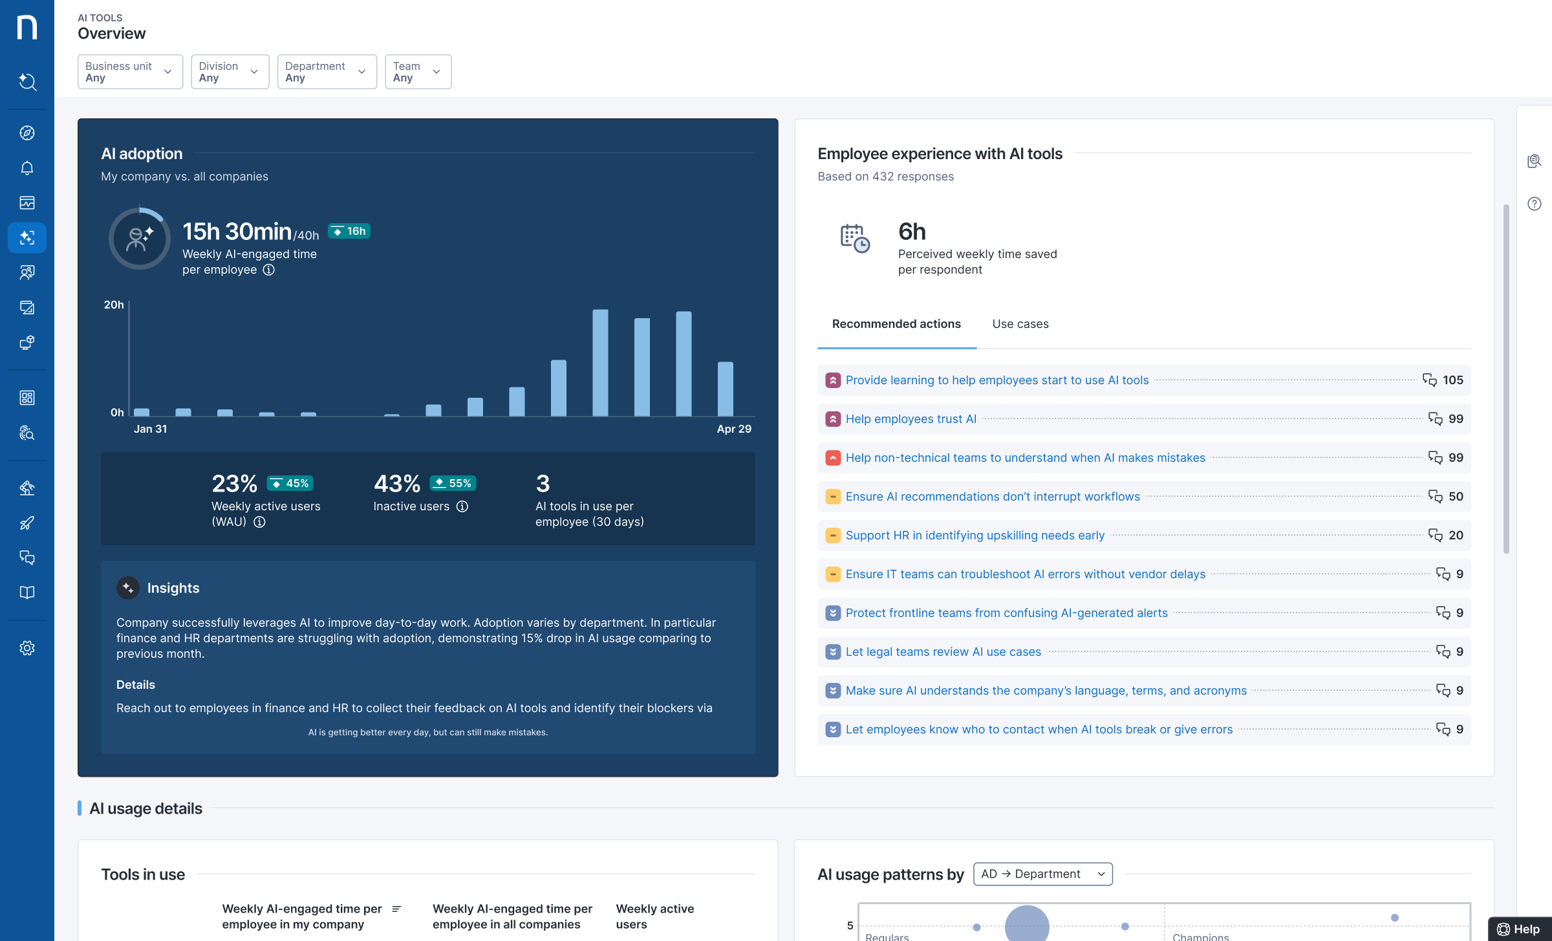Open the Department filter dropdown
Image resolution: width=1552 pixels, height=941 pixels.
tap(327, 72)
